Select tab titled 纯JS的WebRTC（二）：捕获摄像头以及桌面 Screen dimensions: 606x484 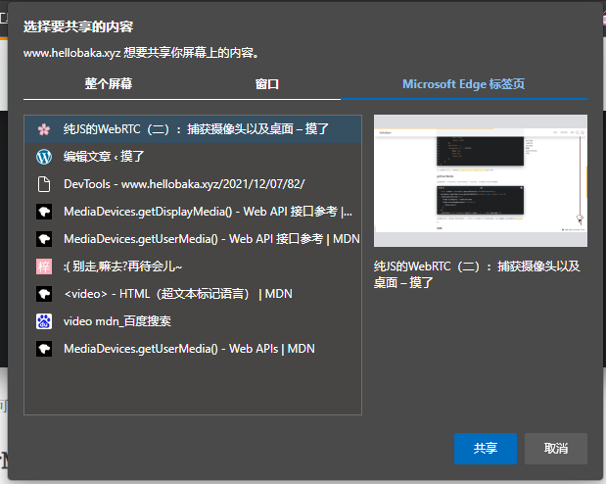point(193,129)
